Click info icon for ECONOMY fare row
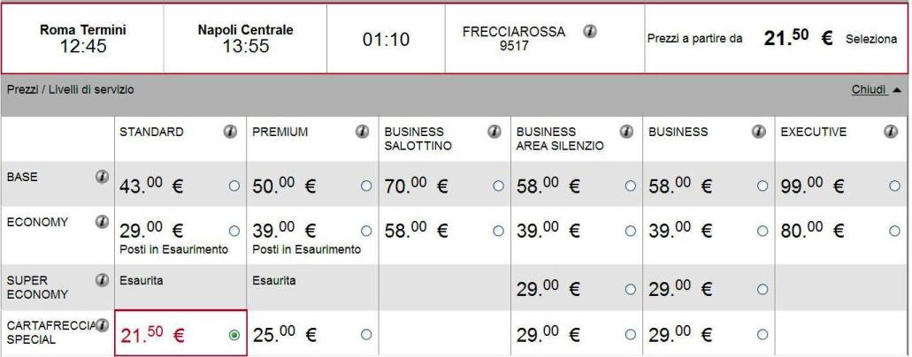This screenshot has height=357, width=912. click(x=103, y=222)
